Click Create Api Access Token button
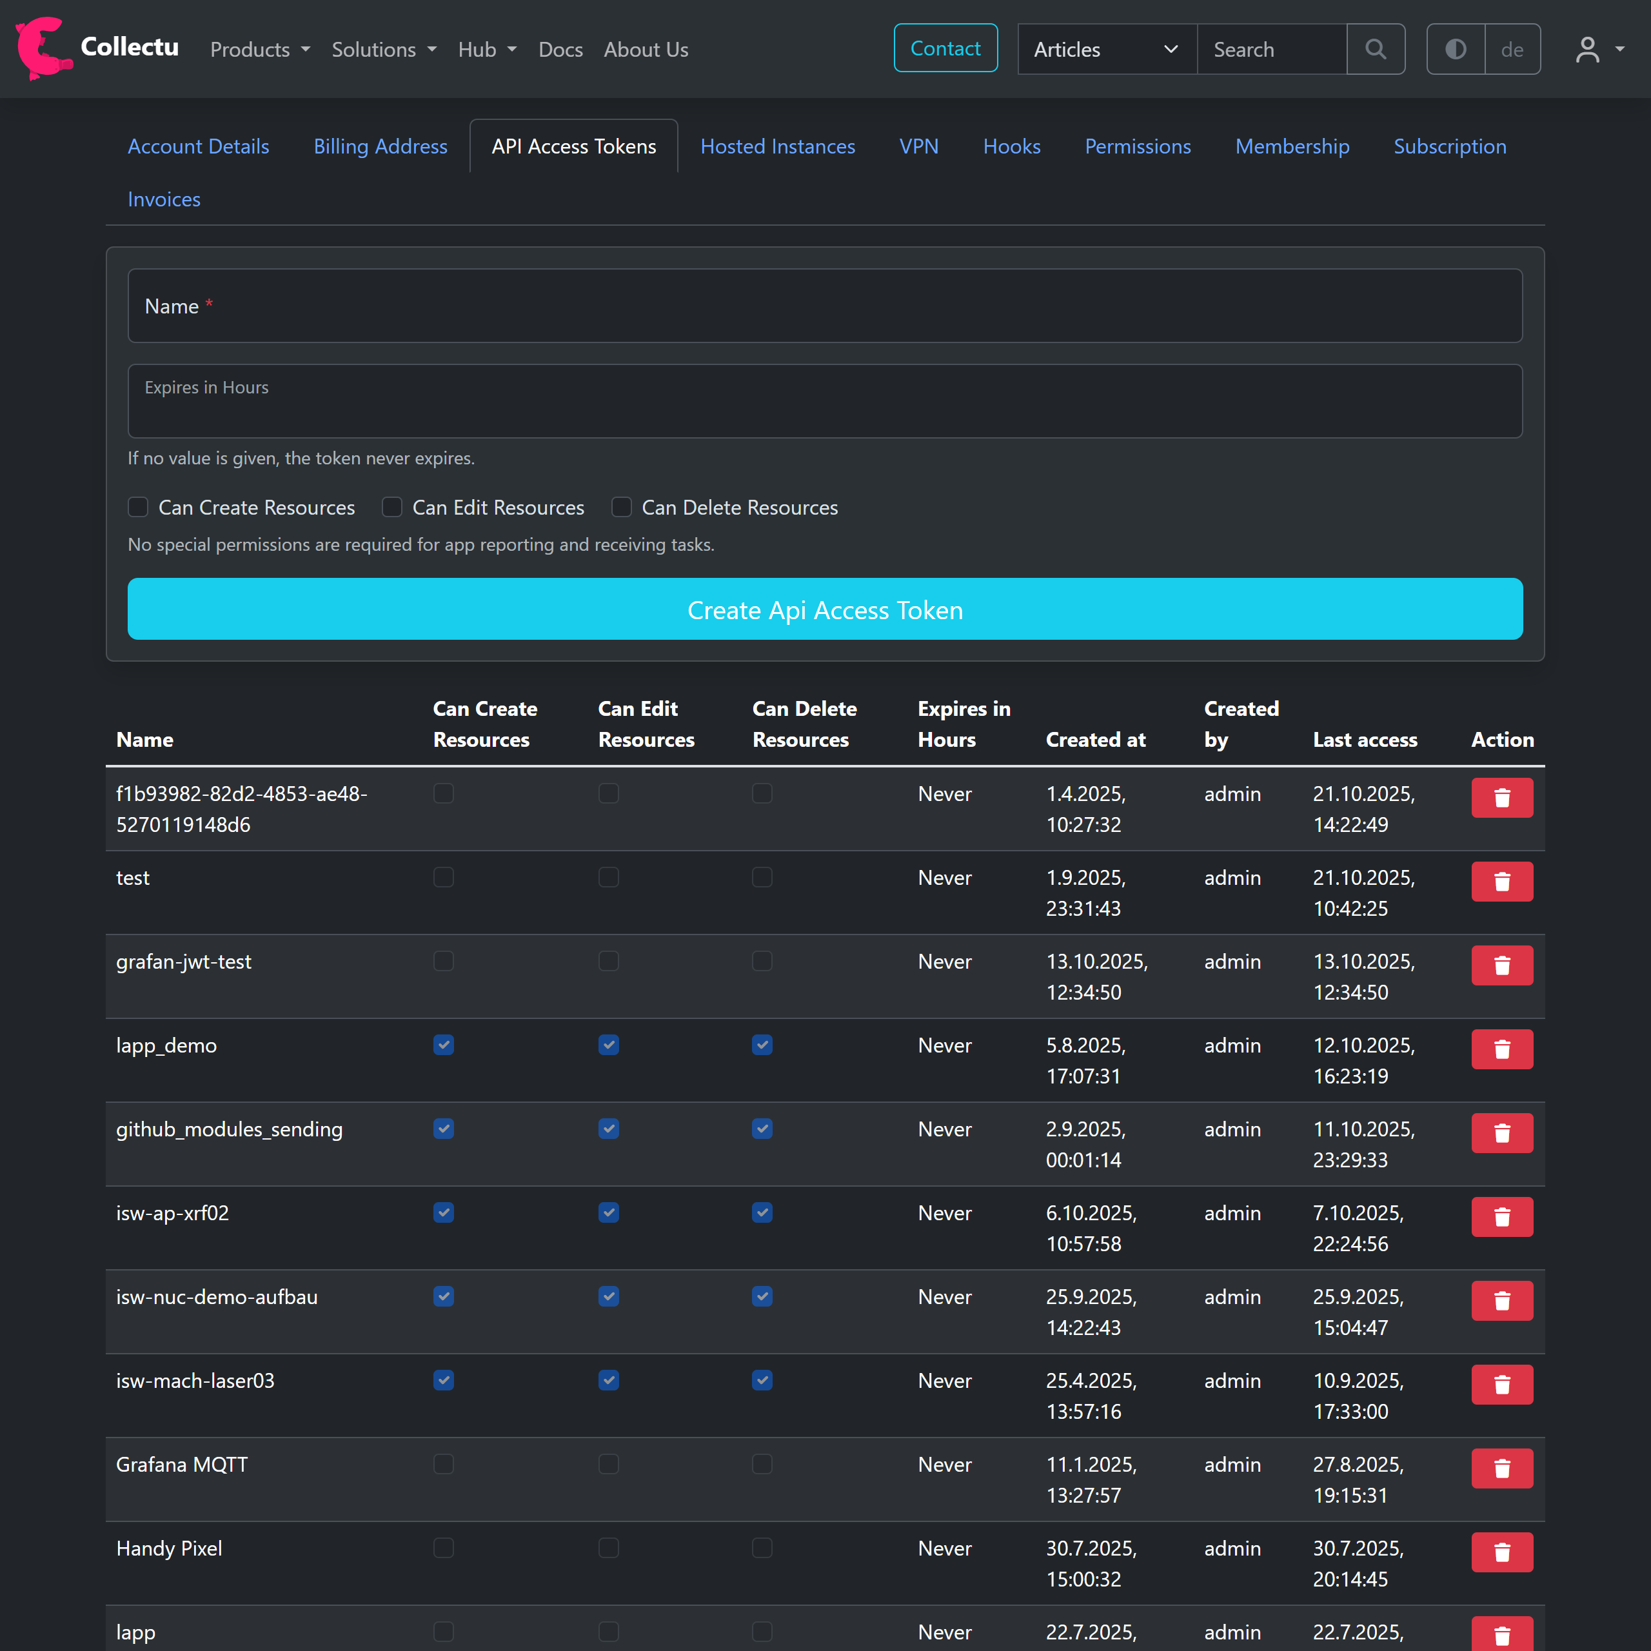Viewport: 1651px width, 1651px height. tap(825, 609)
